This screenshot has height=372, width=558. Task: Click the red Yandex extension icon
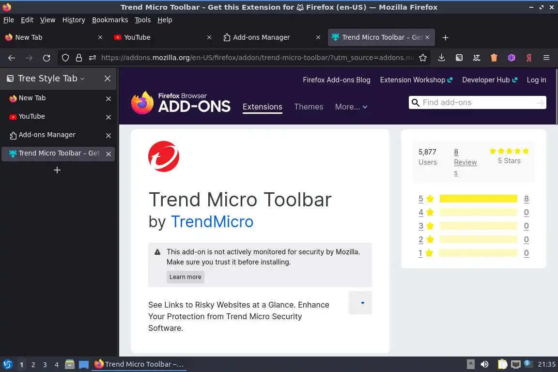point(529,58)
